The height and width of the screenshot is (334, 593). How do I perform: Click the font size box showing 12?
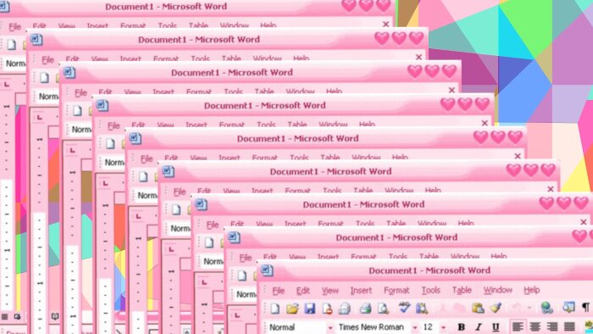(430, 327)
